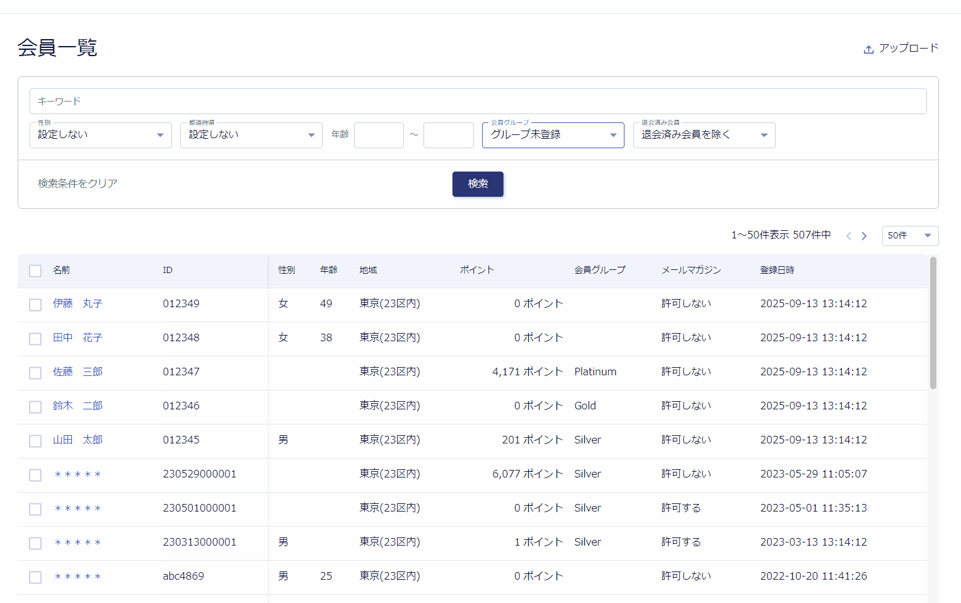Click the 性別 column header
This screenshot has height=603, width=961.
[x=287, y=270]
